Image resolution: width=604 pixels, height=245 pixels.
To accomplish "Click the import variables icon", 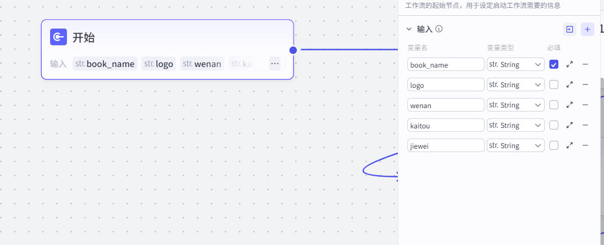I will pos(569,29).
